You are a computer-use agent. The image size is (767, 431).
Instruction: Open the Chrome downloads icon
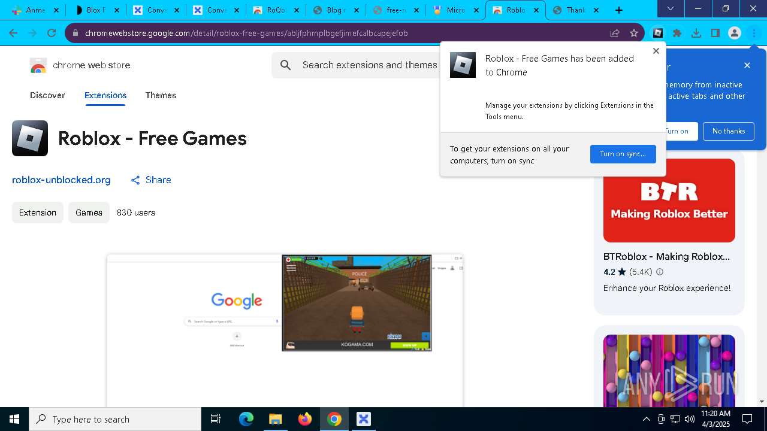pyautogui.click(x=696, y=34)
